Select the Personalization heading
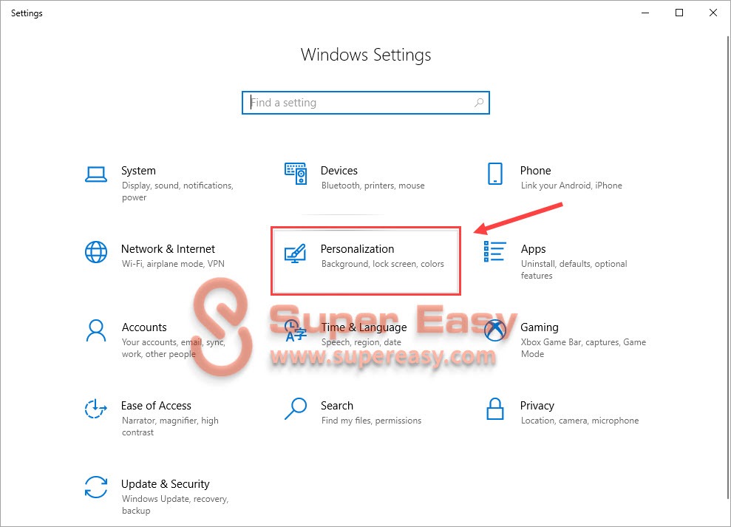Image resolution: width=731 pixels, height=527 pixels. pyautogui.click(x=357, y=249)
